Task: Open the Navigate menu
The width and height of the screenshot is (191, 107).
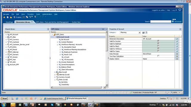Action: click(x=6, y=14)
